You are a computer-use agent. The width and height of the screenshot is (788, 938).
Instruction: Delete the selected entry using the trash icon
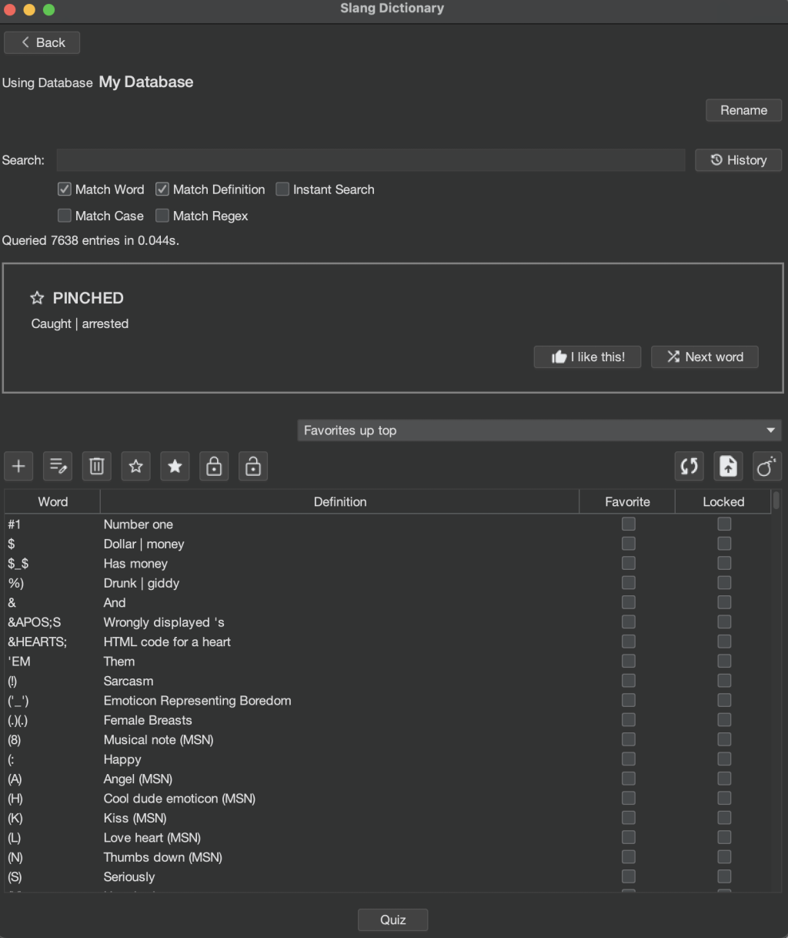(96, 466)
